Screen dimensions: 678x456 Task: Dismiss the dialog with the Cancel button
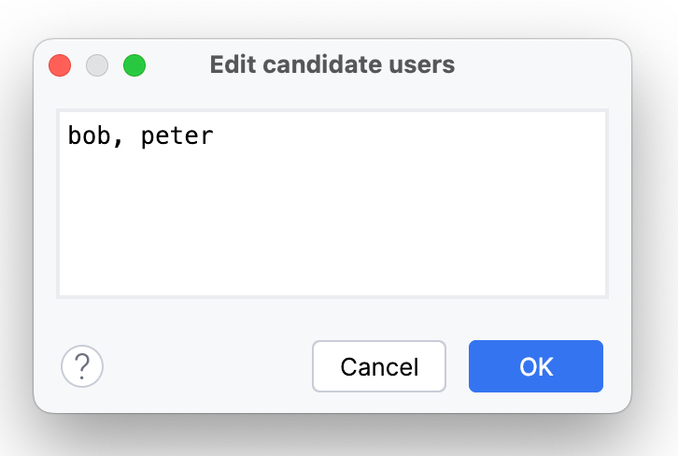tap(379, 366)
